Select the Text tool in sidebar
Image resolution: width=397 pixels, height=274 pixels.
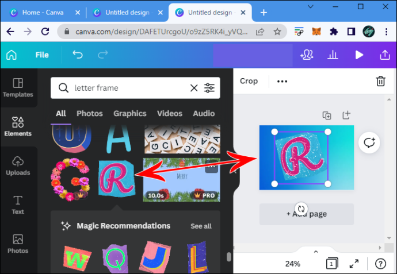tap(18, 204)
